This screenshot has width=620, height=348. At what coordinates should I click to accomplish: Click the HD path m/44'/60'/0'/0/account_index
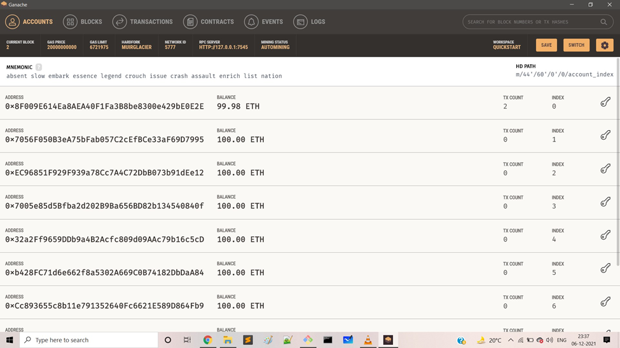coord(565,74)
